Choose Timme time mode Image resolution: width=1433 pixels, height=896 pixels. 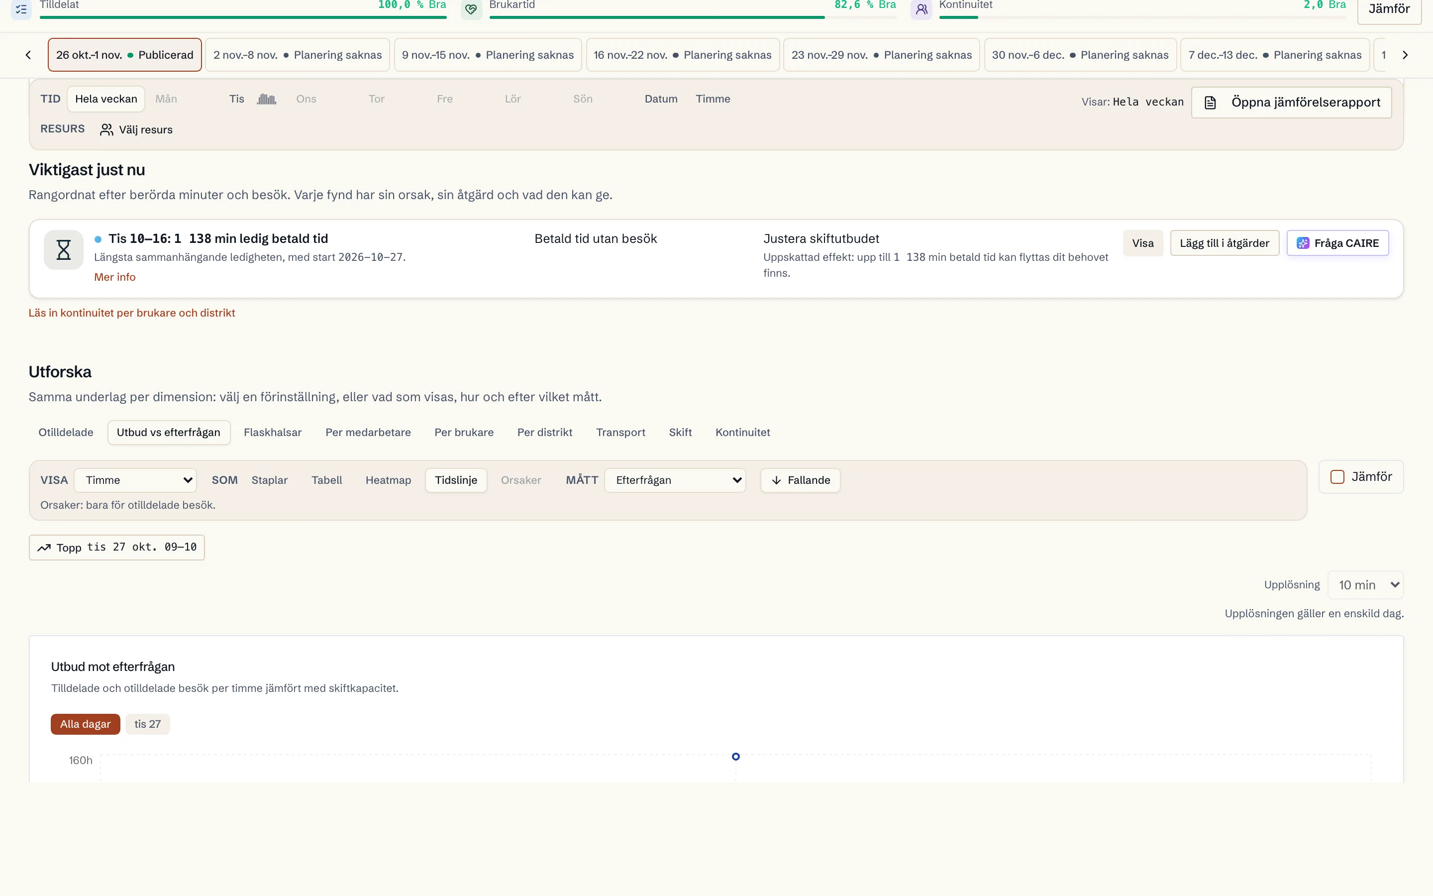tap(713, 99)
